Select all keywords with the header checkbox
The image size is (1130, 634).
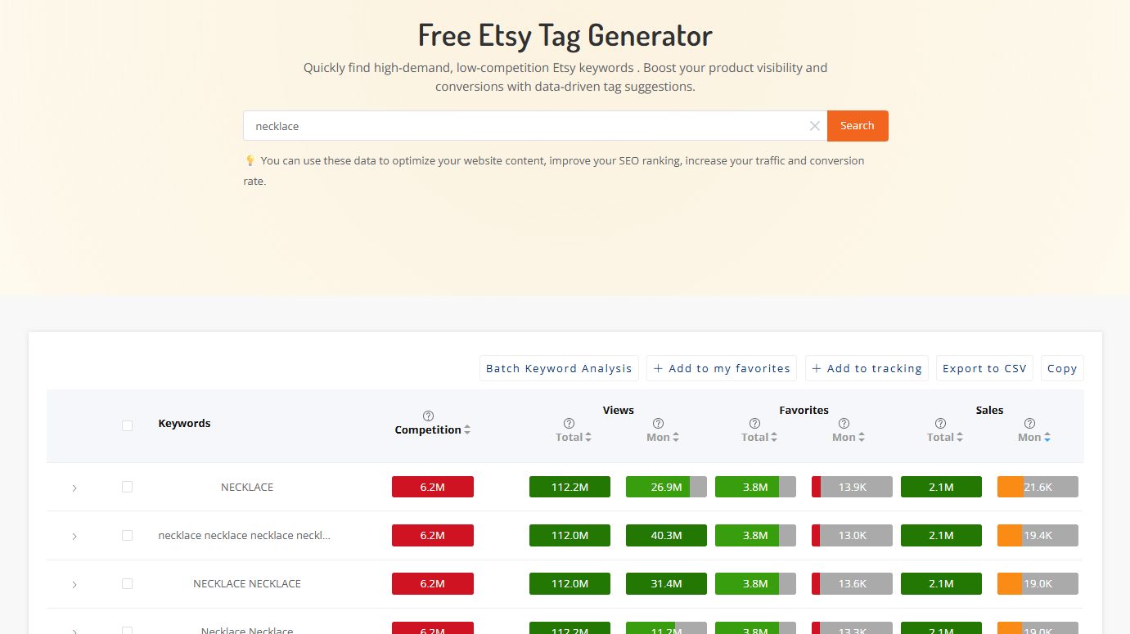tap(127, 425)
